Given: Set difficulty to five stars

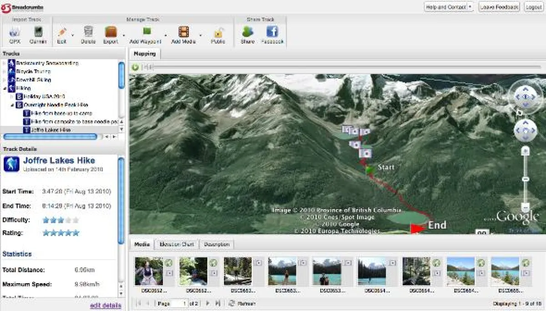Looking at the screenshot, I should (76, 220).
